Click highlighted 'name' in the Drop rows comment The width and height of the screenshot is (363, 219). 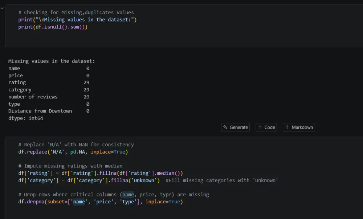coord(128,194)
